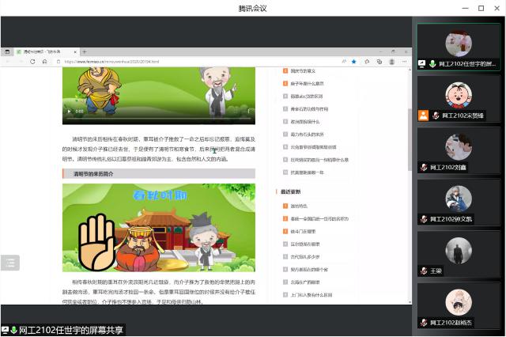Select the shared browser's page tab
The height and width of the screenshot is (337, 506).
click(46, 51)
